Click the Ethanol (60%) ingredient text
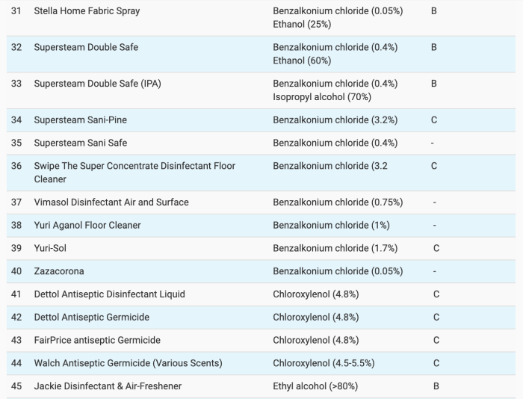Viewport: 523px width, 399px height. click(302, 61)
